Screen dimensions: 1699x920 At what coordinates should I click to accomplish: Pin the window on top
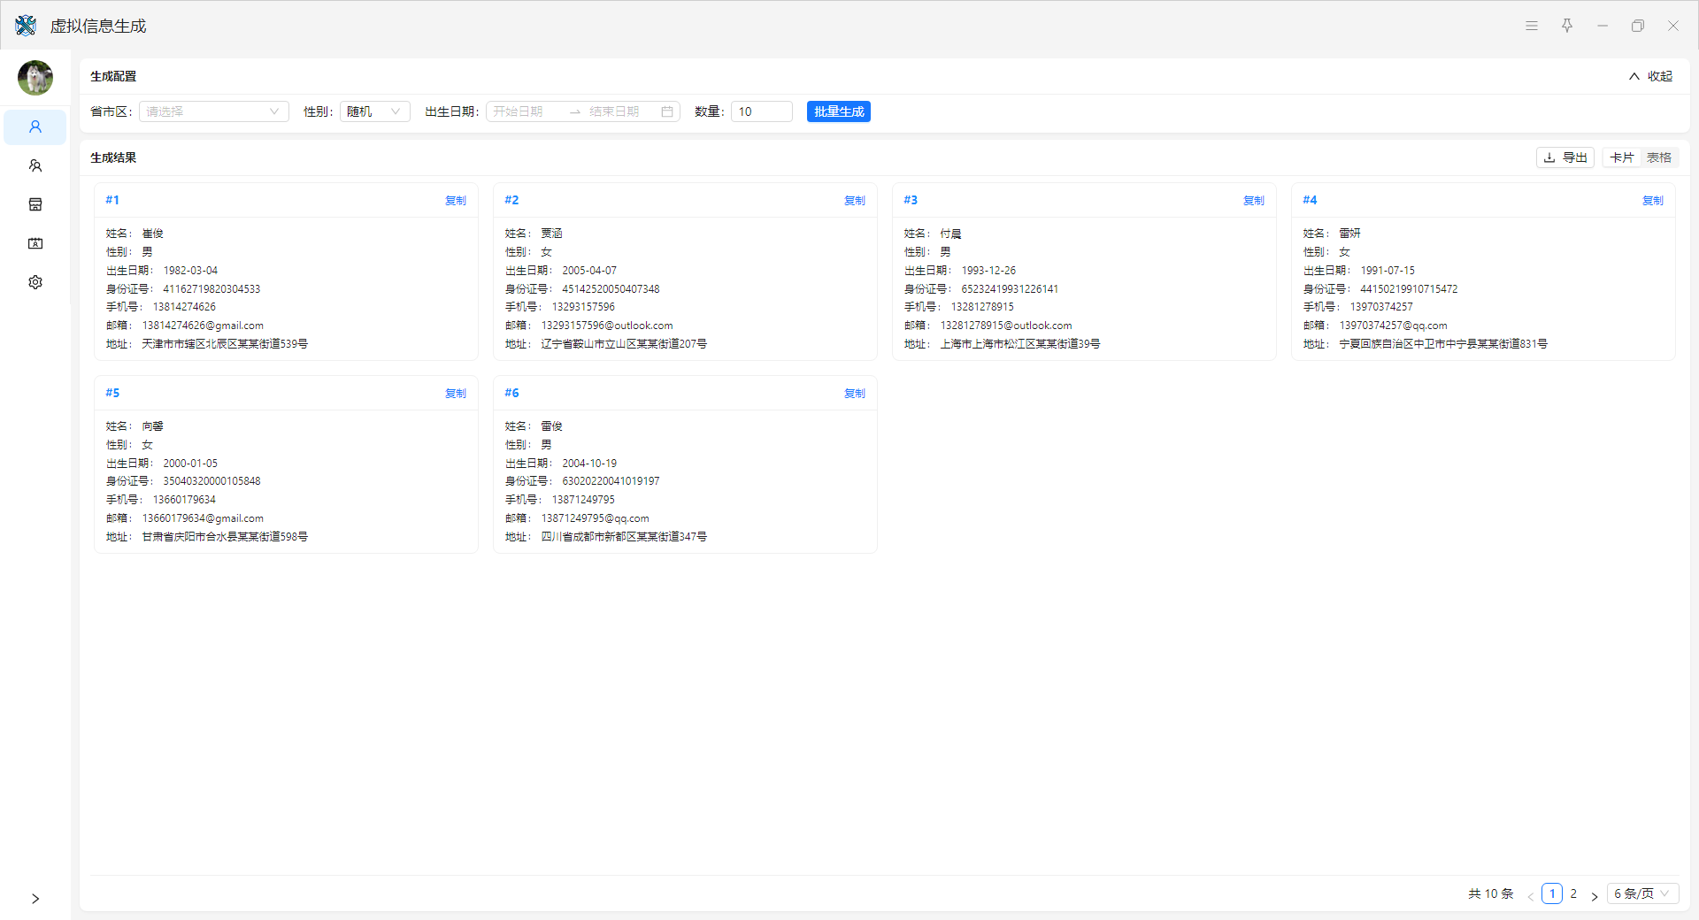coord(1567,26)
